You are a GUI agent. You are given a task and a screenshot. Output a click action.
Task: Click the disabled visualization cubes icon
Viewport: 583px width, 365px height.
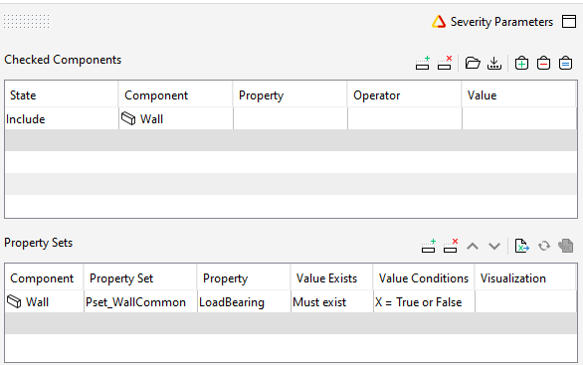pyautogui.click(x=565, y=246)
